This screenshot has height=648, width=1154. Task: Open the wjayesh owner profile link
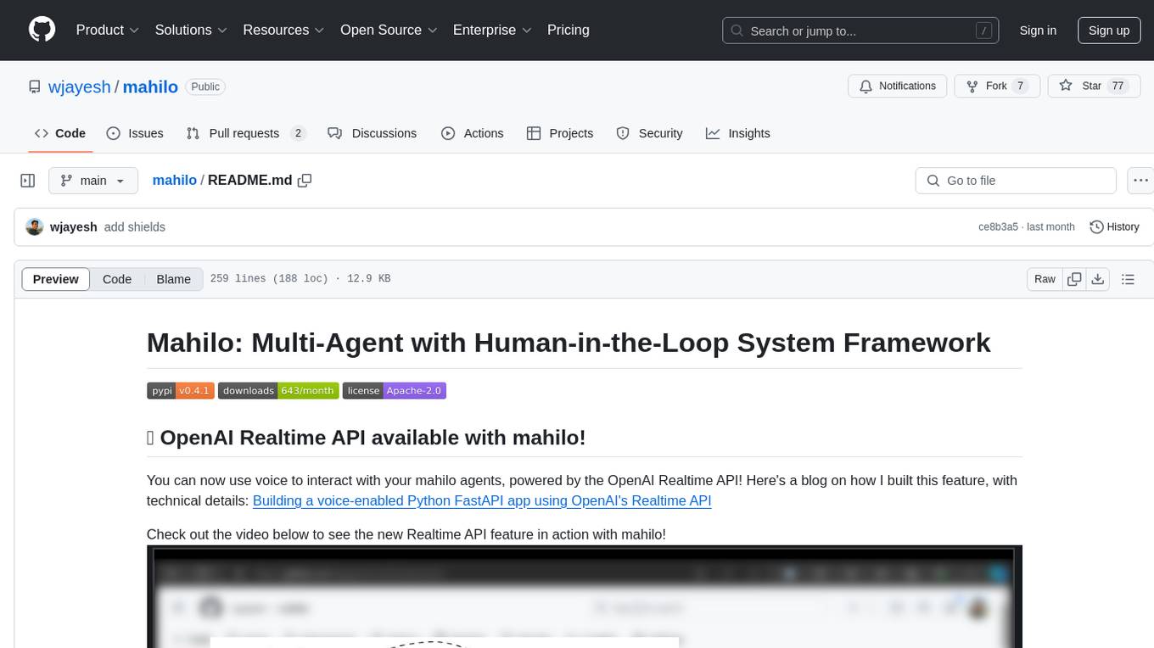coord(80,87)
